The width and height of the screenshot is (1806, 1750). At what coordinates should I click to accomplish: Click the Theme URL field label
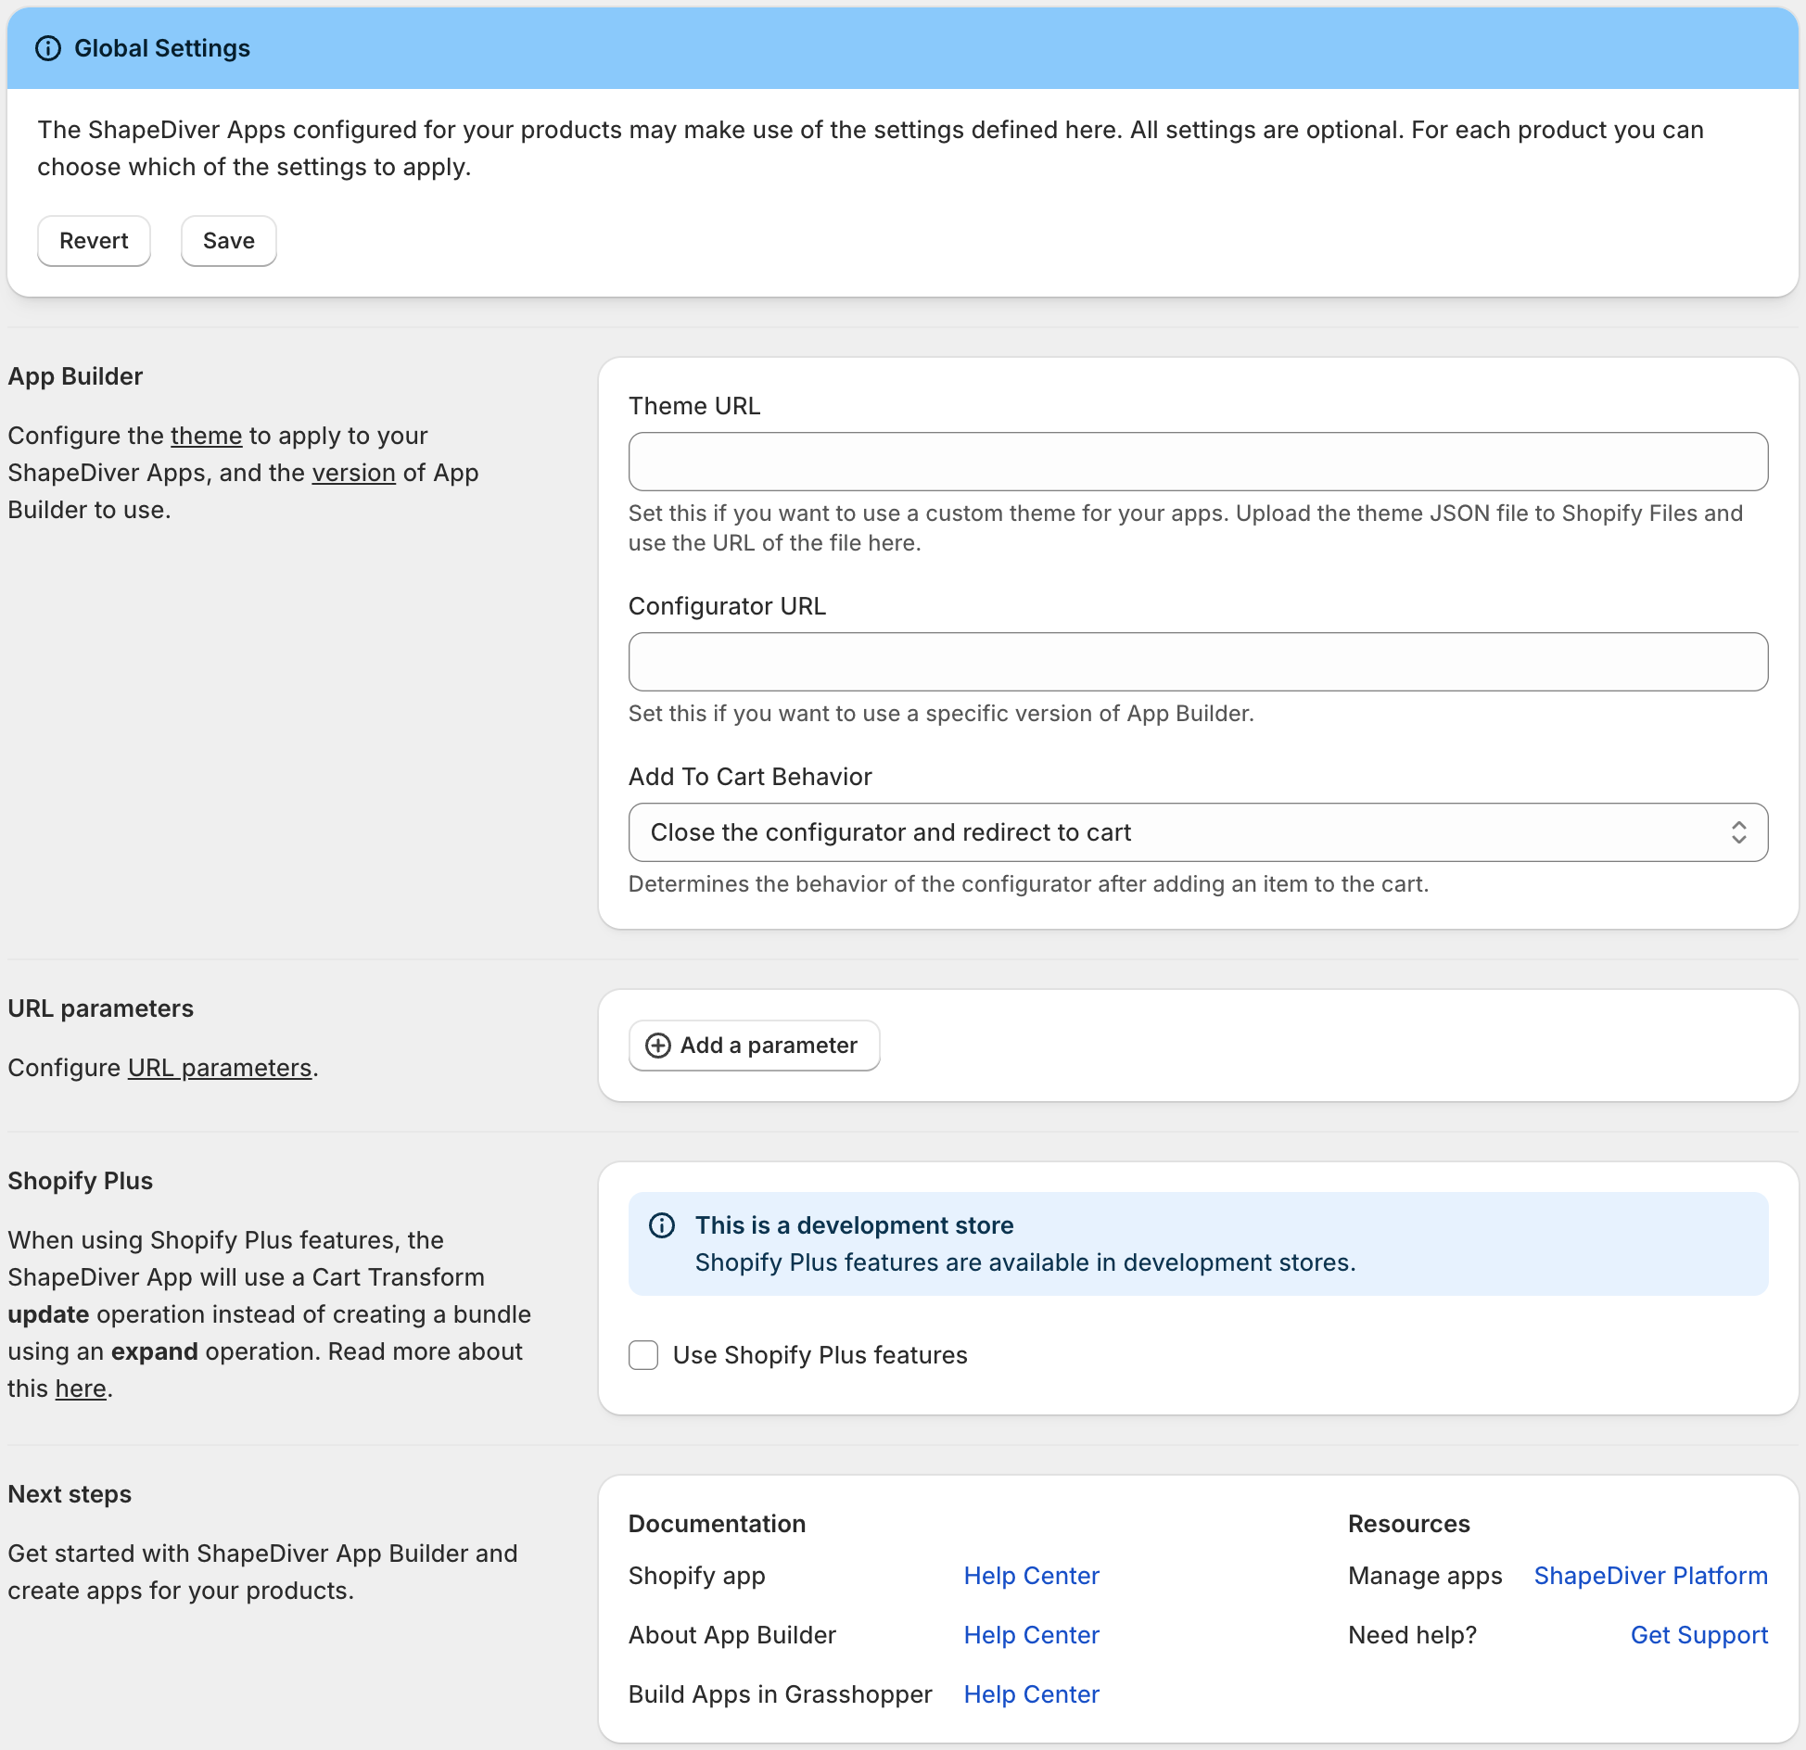pos(694,406)
